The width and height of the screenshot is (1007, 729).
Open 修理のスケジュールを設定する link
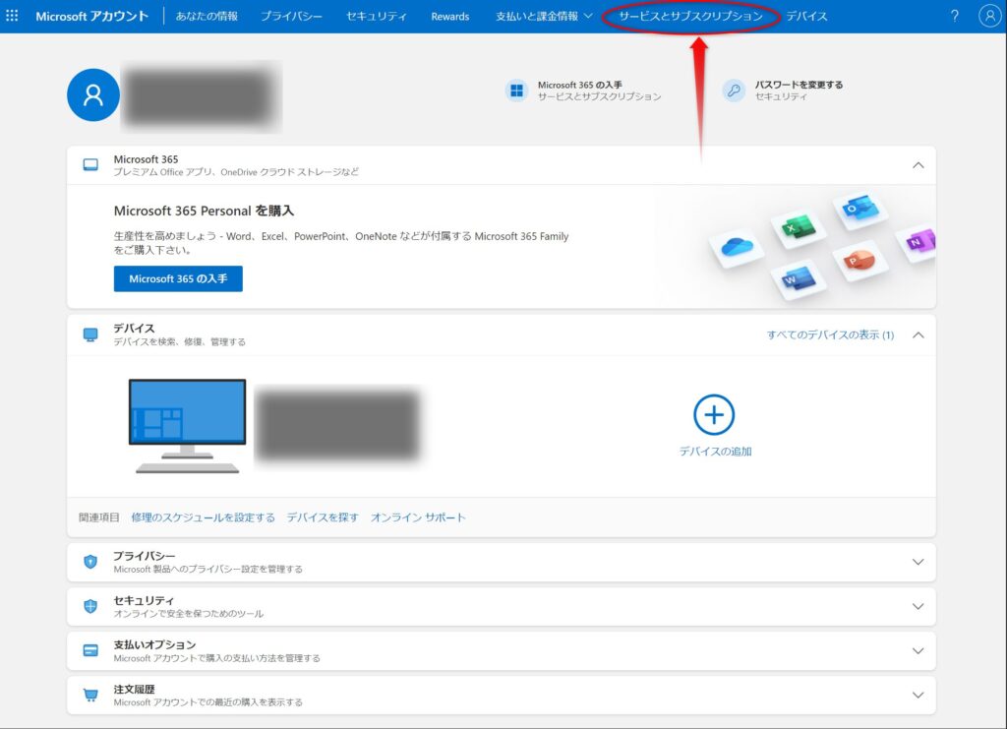(203, 517)
